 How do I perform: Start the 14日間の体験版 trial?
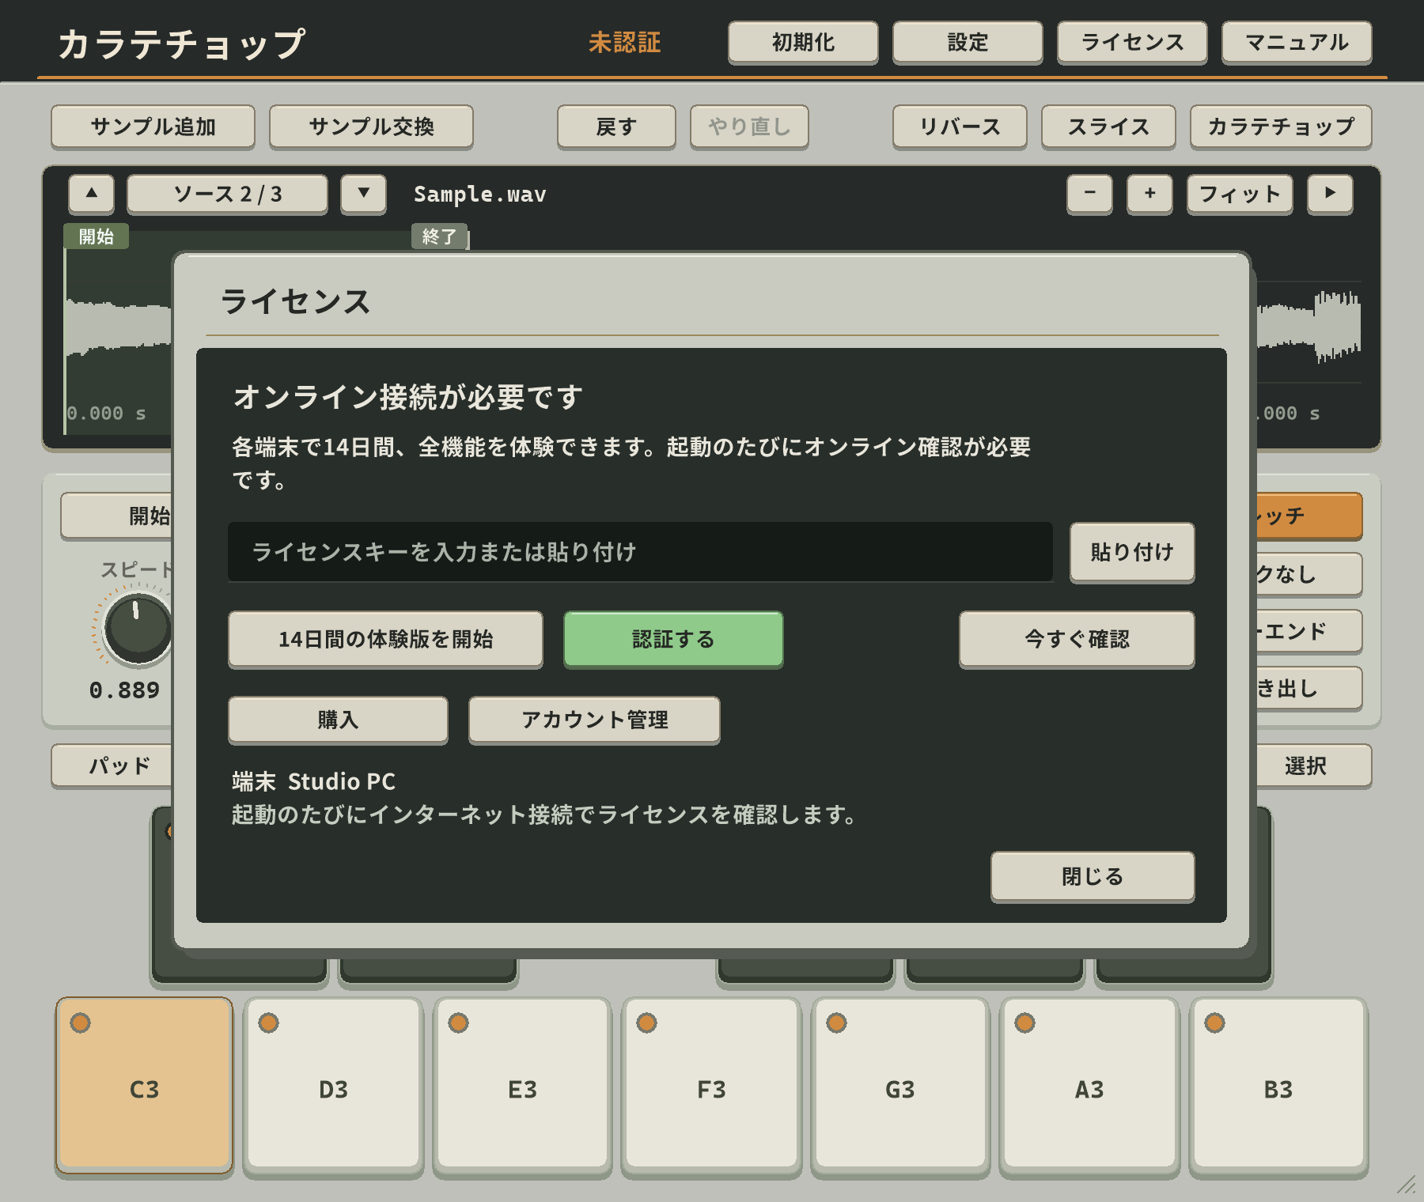tap(385, 639)
